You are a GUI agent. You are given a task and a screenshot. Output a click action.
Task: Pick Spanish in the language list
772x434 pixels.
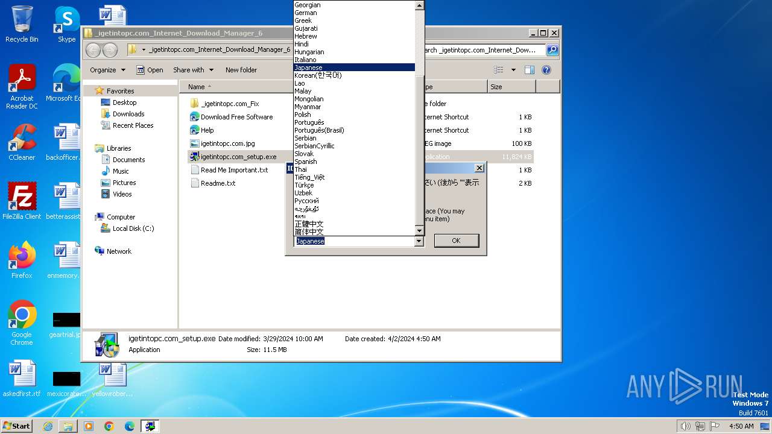(x=355, y=162)
